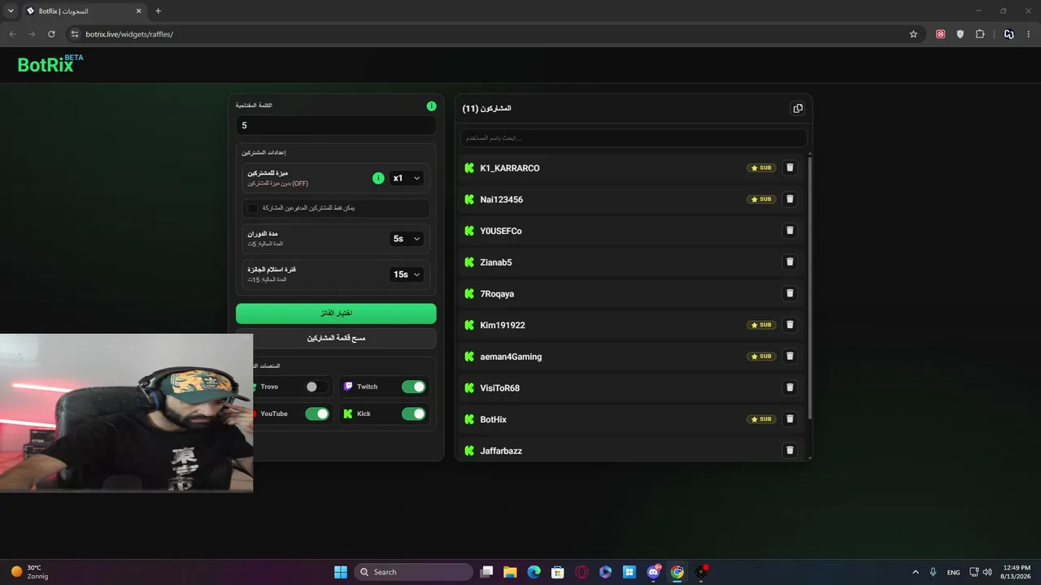Open Microsoft Store from the taskbar
Viewport: 1041px width, 585px height.
coord(557,572)
